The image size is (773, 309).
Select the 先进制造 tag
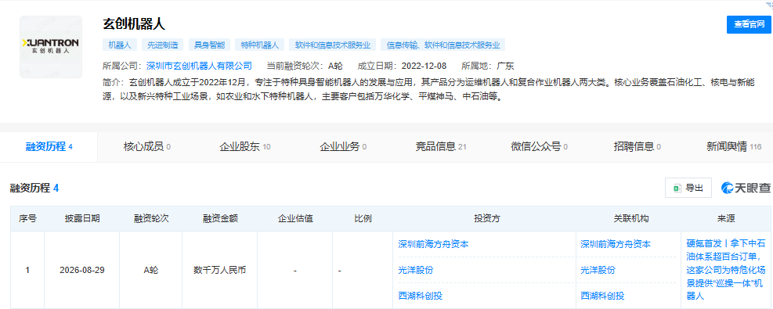pos(163,45)
